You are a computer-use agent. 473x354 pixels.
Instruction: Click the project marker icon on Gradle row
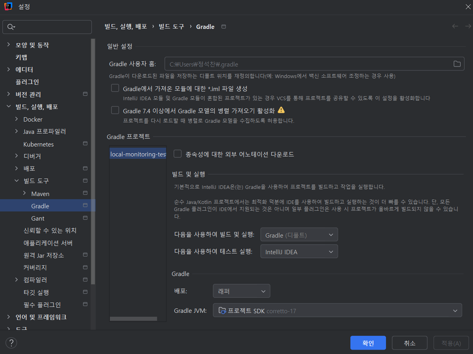coord(85,206)
